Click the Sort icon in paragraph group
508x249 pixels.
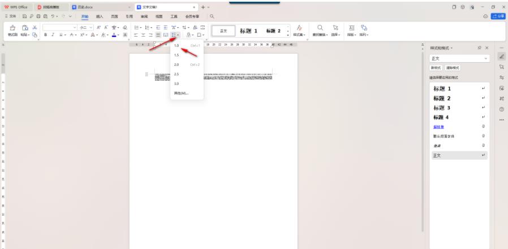(195, 28)
